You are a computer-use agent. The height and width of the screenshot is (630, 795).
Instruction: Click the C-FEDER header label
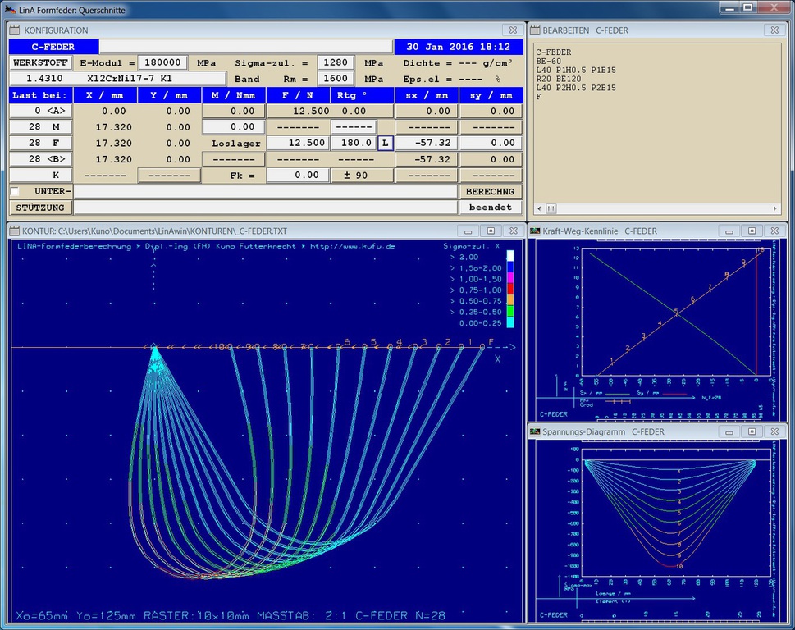[x=53, y=47]
